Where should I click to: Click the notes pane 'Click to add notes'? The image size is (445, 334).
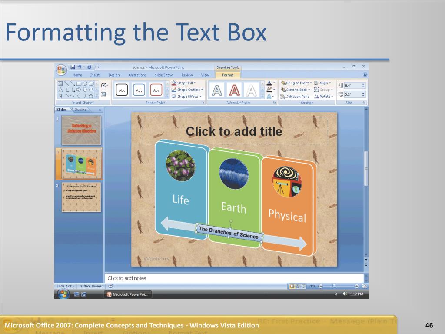[x=234, y=278]
